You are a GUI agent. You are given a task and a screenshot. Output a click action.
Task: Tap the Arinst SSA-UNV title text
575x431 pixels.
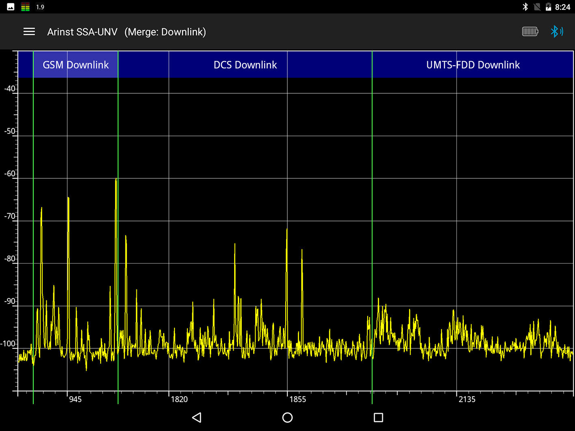coord(82,32)
